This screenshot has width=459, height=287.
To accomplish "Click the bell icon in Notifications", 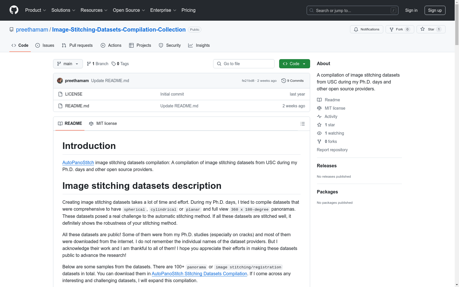I will click(356, 29).
